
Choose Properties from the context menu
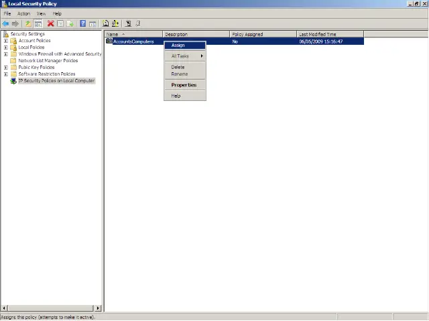click(185, 85)
